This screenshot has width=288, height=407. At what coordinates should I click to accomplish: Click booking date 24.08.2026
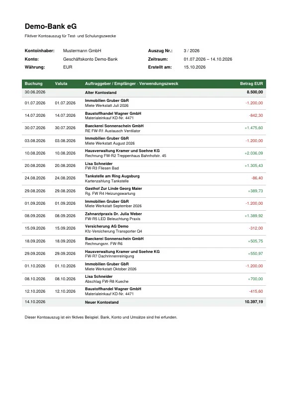tap(35, 178)
